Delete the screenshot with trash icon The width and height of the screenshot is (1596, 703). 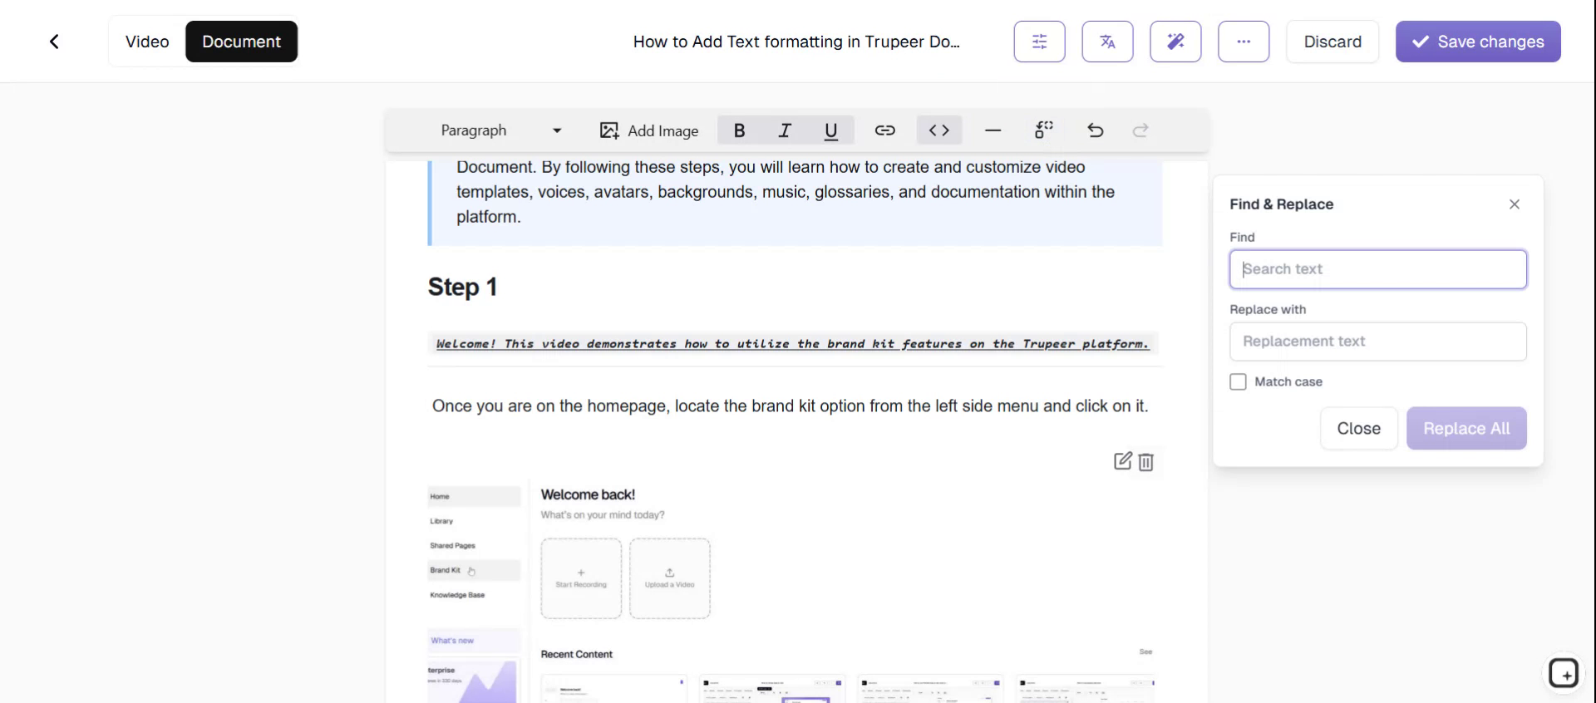click(x=1145, y=462)
